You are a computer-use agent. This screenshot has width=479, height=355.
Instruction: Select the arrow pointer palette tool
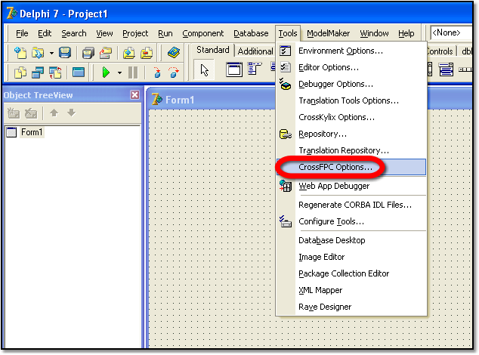point(205,70)
